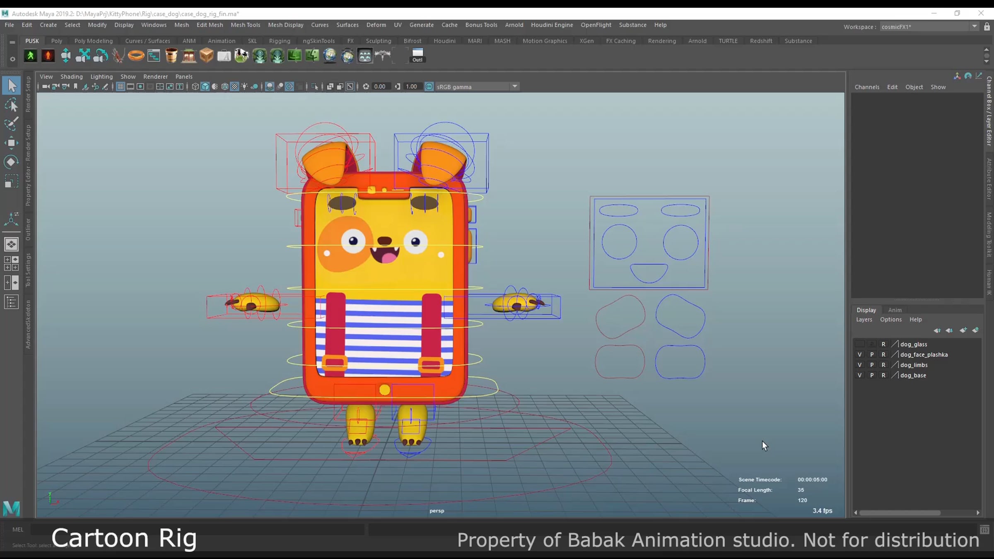Image resolution: width=994 pixels, height=559 pixels.
Task: Open the sRGB gamma view transform dropdown
Action: pos(514,87)
